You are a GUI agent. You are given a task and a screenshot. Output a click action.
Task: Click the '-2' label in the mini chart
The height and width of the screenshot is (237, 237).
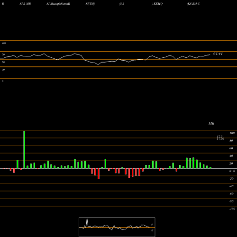tap(152, 230)
